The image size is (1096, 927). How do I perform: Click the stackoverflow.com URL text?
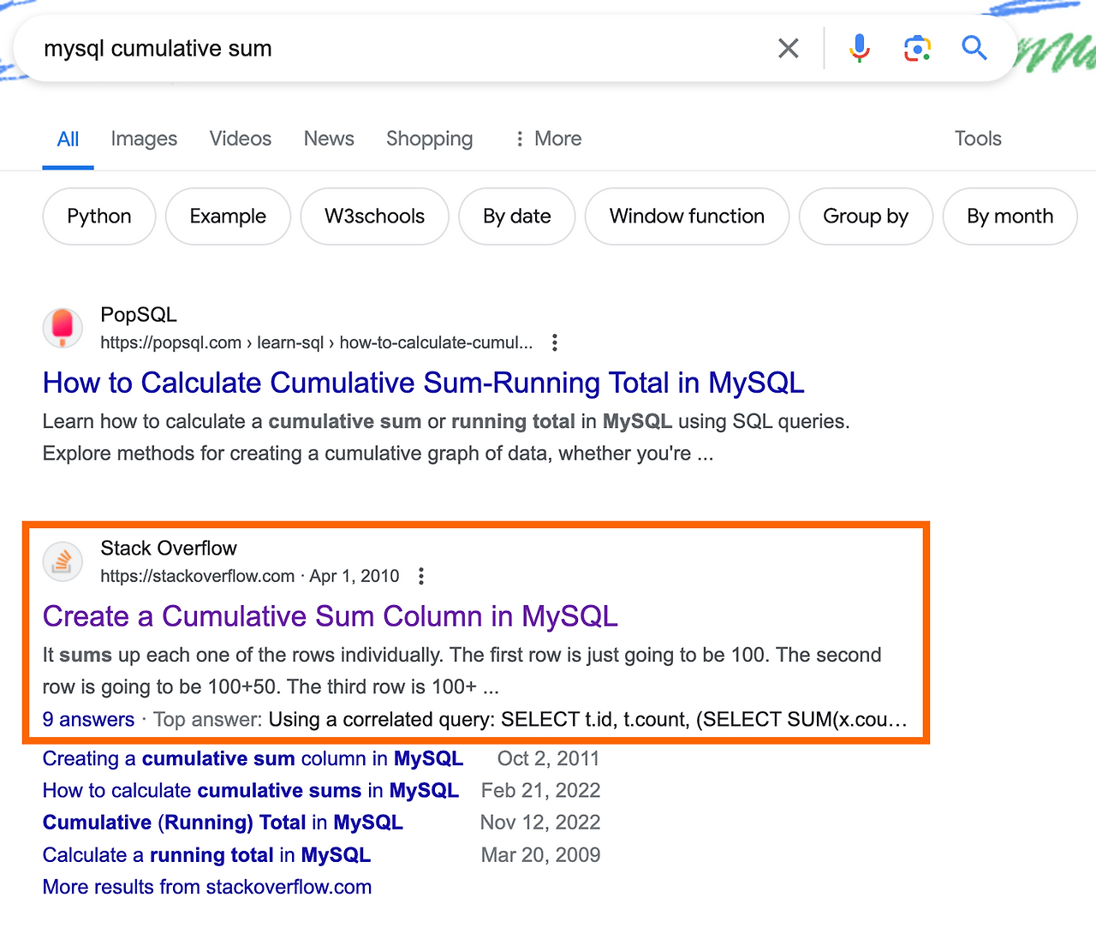(197, 576)
